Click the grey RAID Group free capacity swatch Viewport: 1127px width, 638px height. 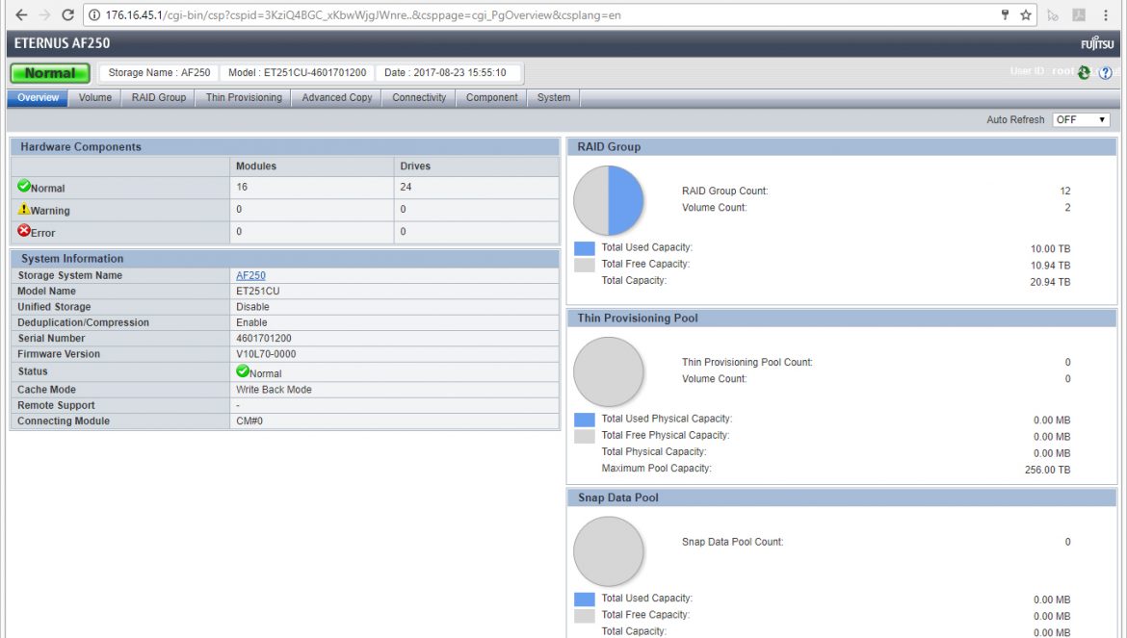(585, 265)
